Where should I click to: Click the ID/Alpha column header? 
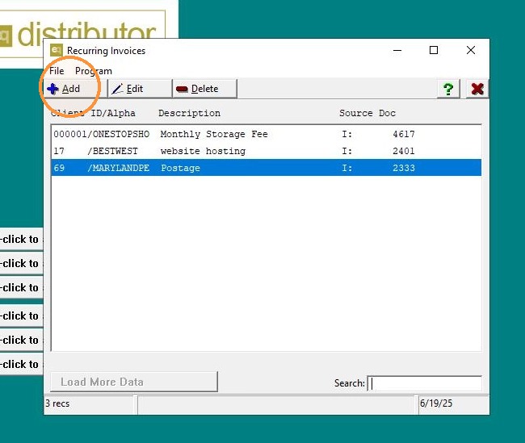113,113
